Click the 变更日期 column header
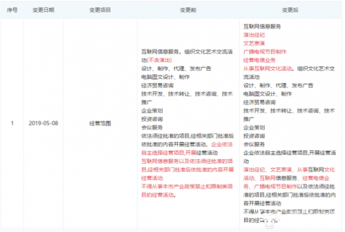The height and width of the screenshot is (232, 345). (43, 10)
